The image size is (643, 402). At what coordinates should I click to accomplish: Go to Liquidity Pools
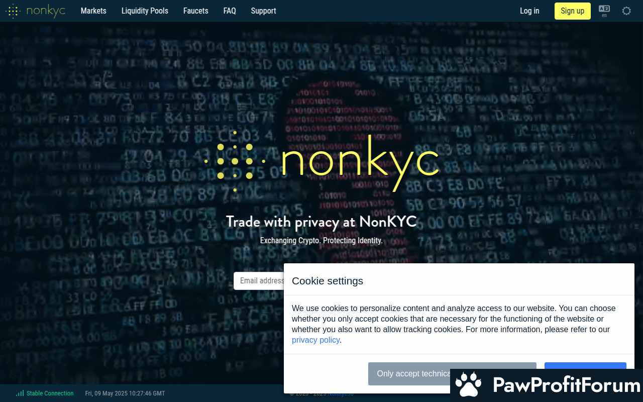pyautogui.click(x=145, y=11)
